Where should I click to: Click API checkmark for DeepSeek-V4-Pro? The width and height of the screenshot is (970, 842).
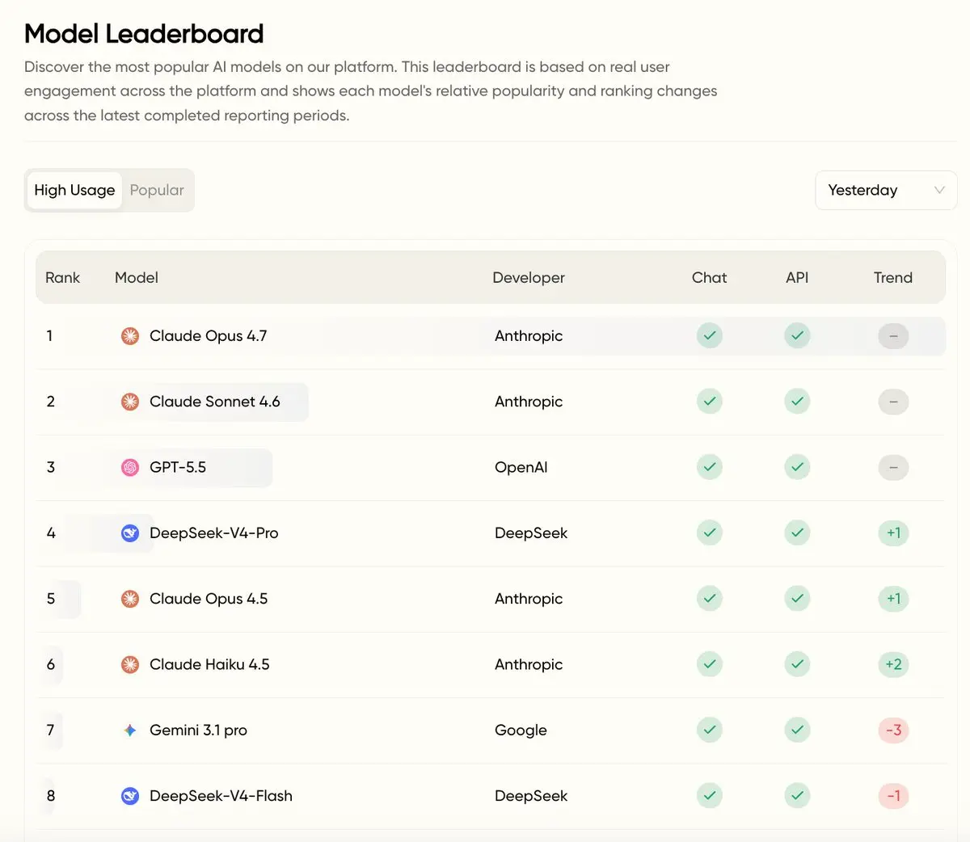click(x=797, y=533)
